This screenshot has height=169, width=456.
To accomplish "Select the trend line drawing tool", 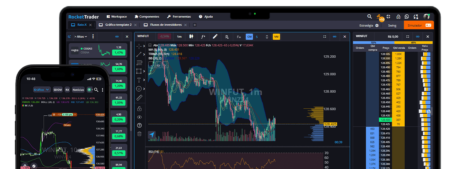I will click(x=139, y=54).
